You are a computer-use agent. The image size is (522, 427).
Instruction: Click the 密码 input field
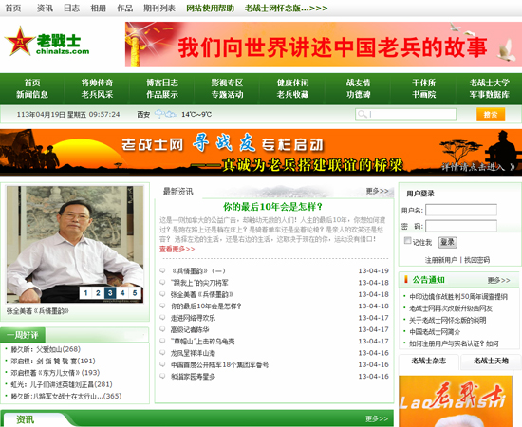point(461,226)
